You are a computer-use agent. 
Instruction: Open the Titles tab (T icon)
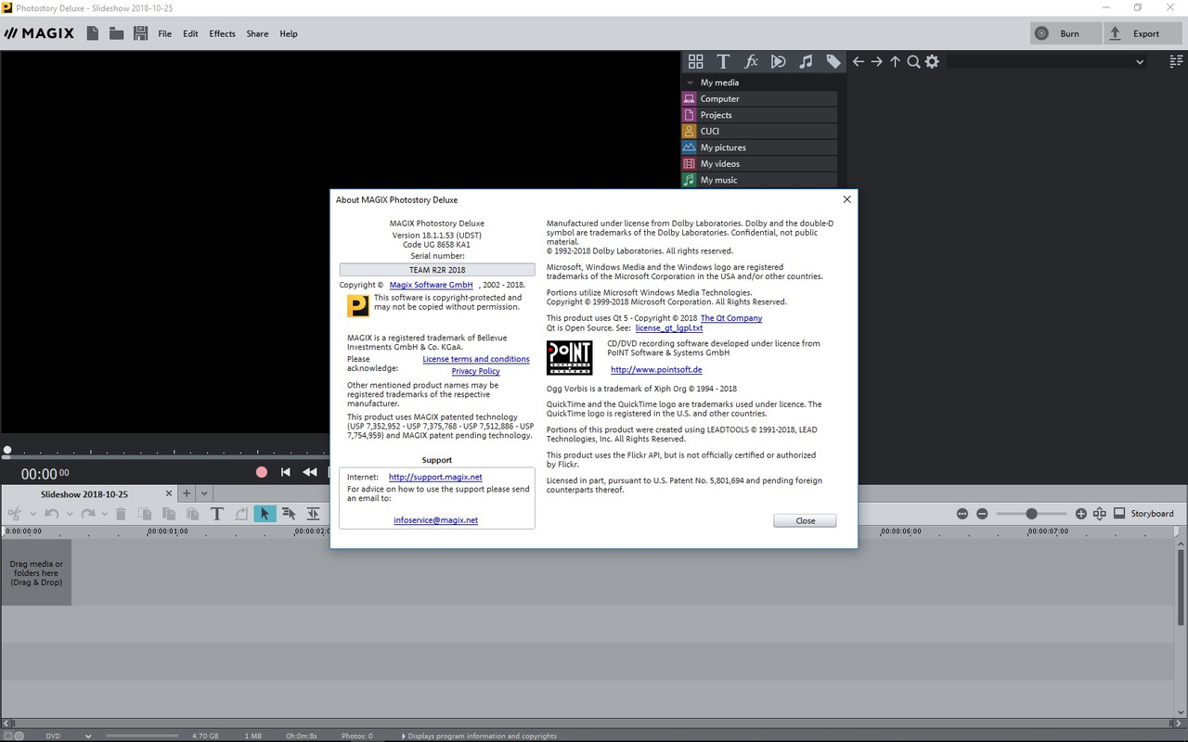[723, 61]
